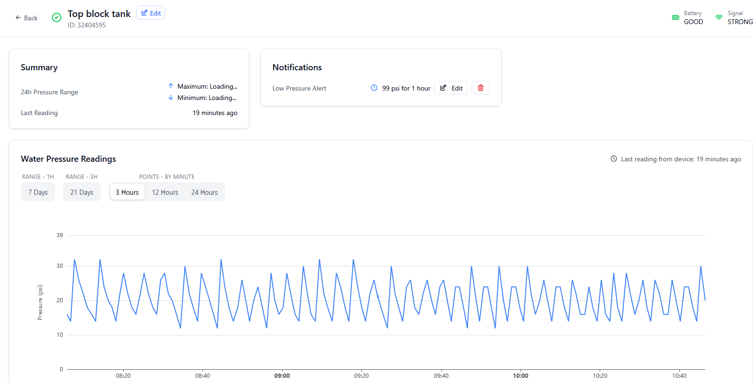Click the Top block tank title
Screen dimensions: 753x383
coord(99,14)
